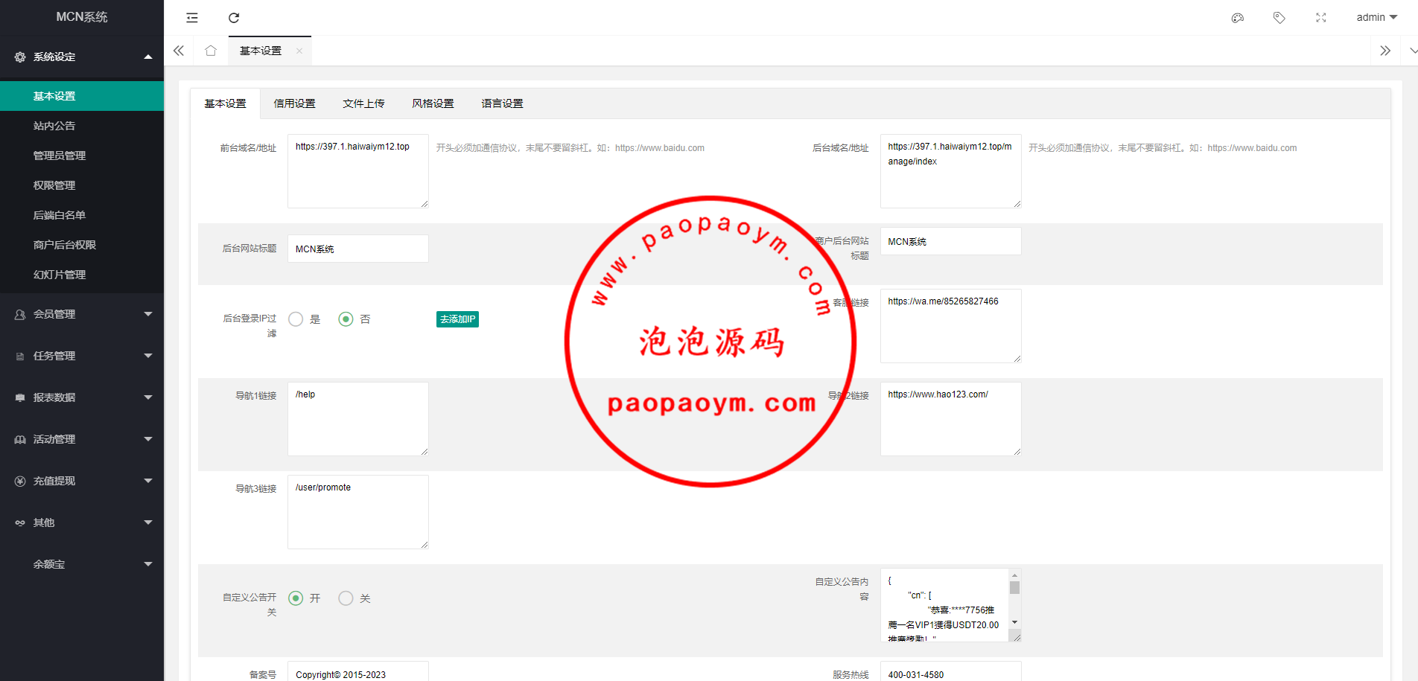
Task: Open 商户后台权限 in sidebar
Action: pyautogui.click(x=82, y=245)
